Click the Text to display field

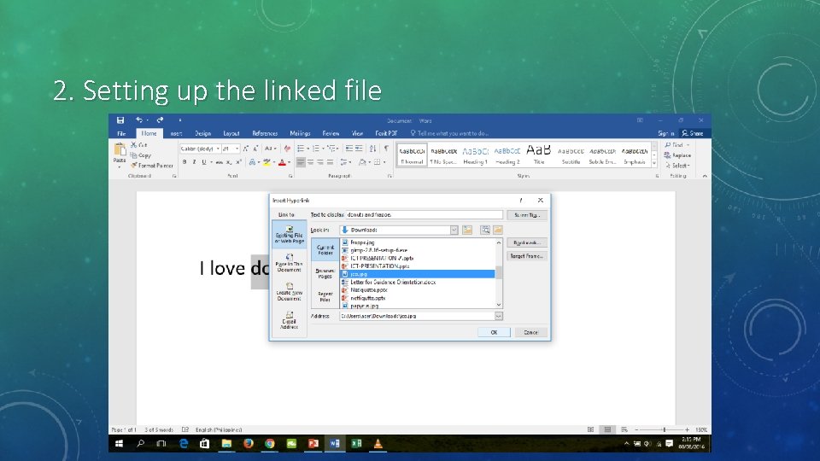pyautogui.click(x=425, y=215)
